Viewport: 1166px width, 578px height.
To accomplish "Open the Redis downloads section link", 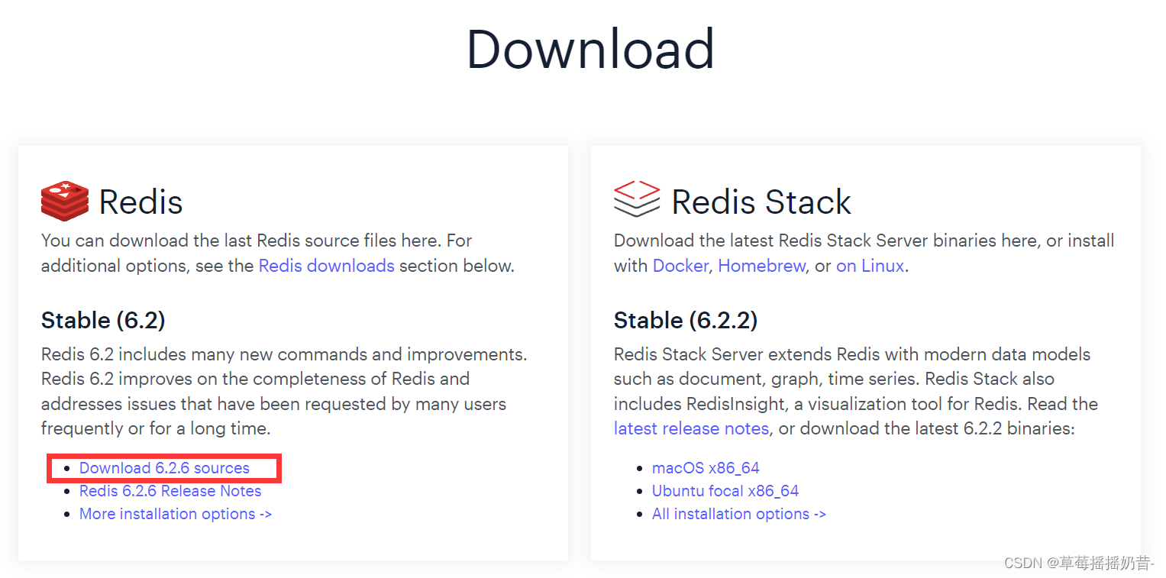I will (x=326, y=265).
